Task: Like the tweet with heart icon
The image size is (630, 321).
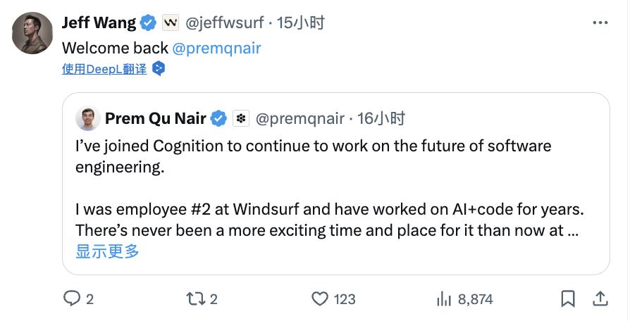Action: point(321,299)
